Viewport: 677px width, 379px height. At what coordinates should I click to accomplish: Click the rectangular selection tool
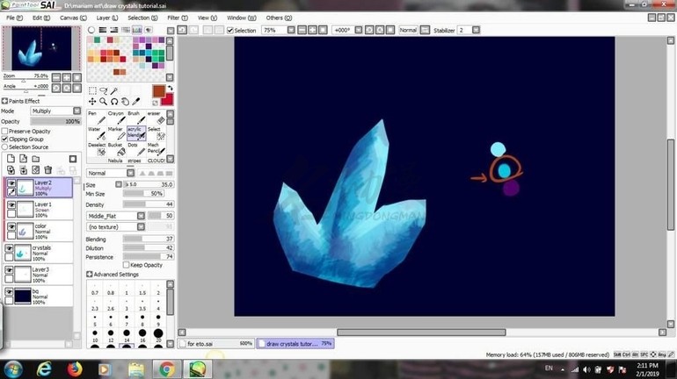pyautogui.click(x=93, y=90)
